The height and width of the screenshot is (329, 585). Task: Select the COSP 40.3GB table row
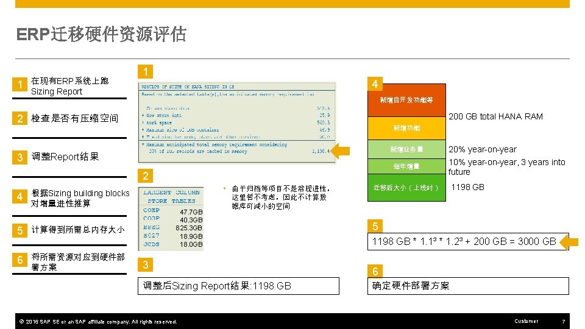[x=172, y=219]
